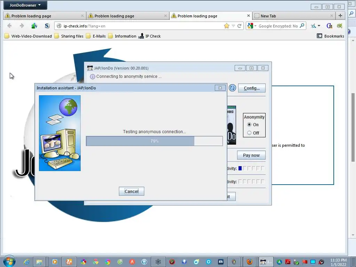Select Anonymity Off radio button
The height and width of the screenshot is (267, 356).
249,133
